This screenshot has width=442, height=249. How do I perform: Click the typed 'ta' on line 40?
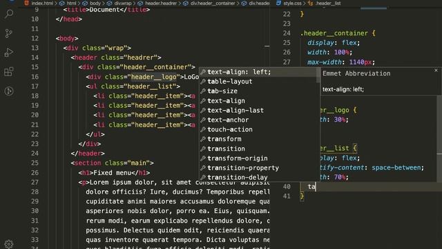point(311,187)
